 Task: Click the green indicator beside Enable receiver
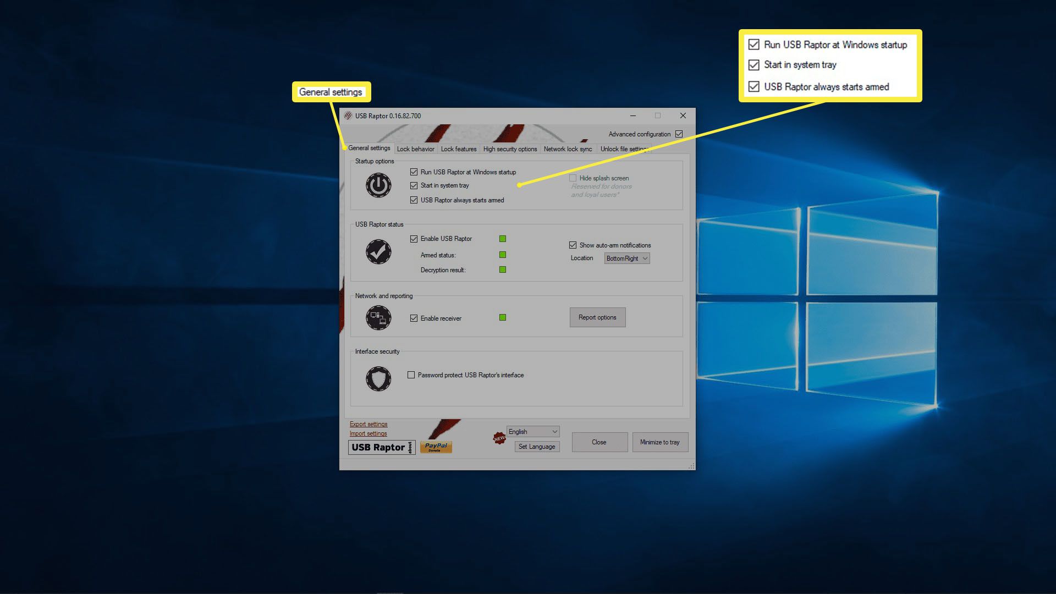[503, 318]
